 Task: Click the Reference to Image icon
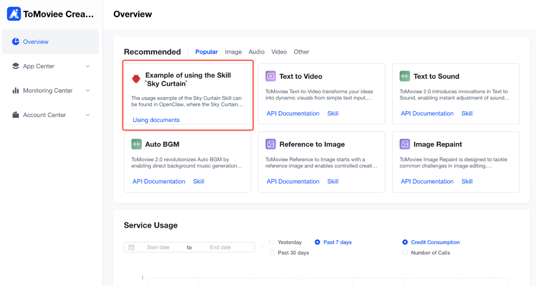pyautogui.click(x=270, y=144)
